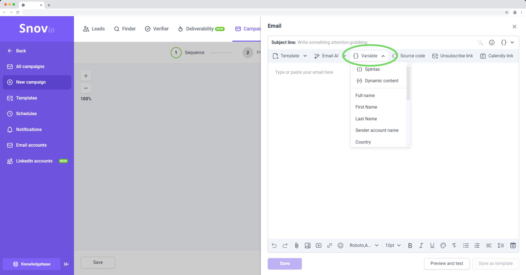Click the insert video icon
The width and height of the screenshot is (526, 275).
point(318,245)
